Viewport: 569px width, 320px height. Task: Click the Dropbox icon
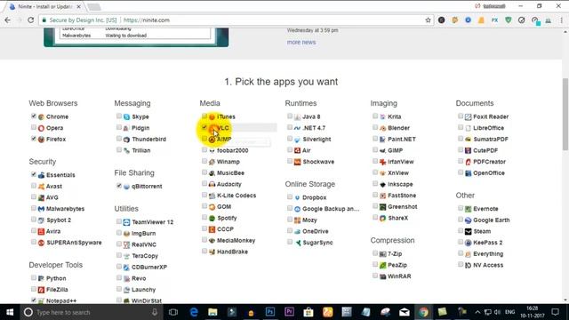(297, 197)
